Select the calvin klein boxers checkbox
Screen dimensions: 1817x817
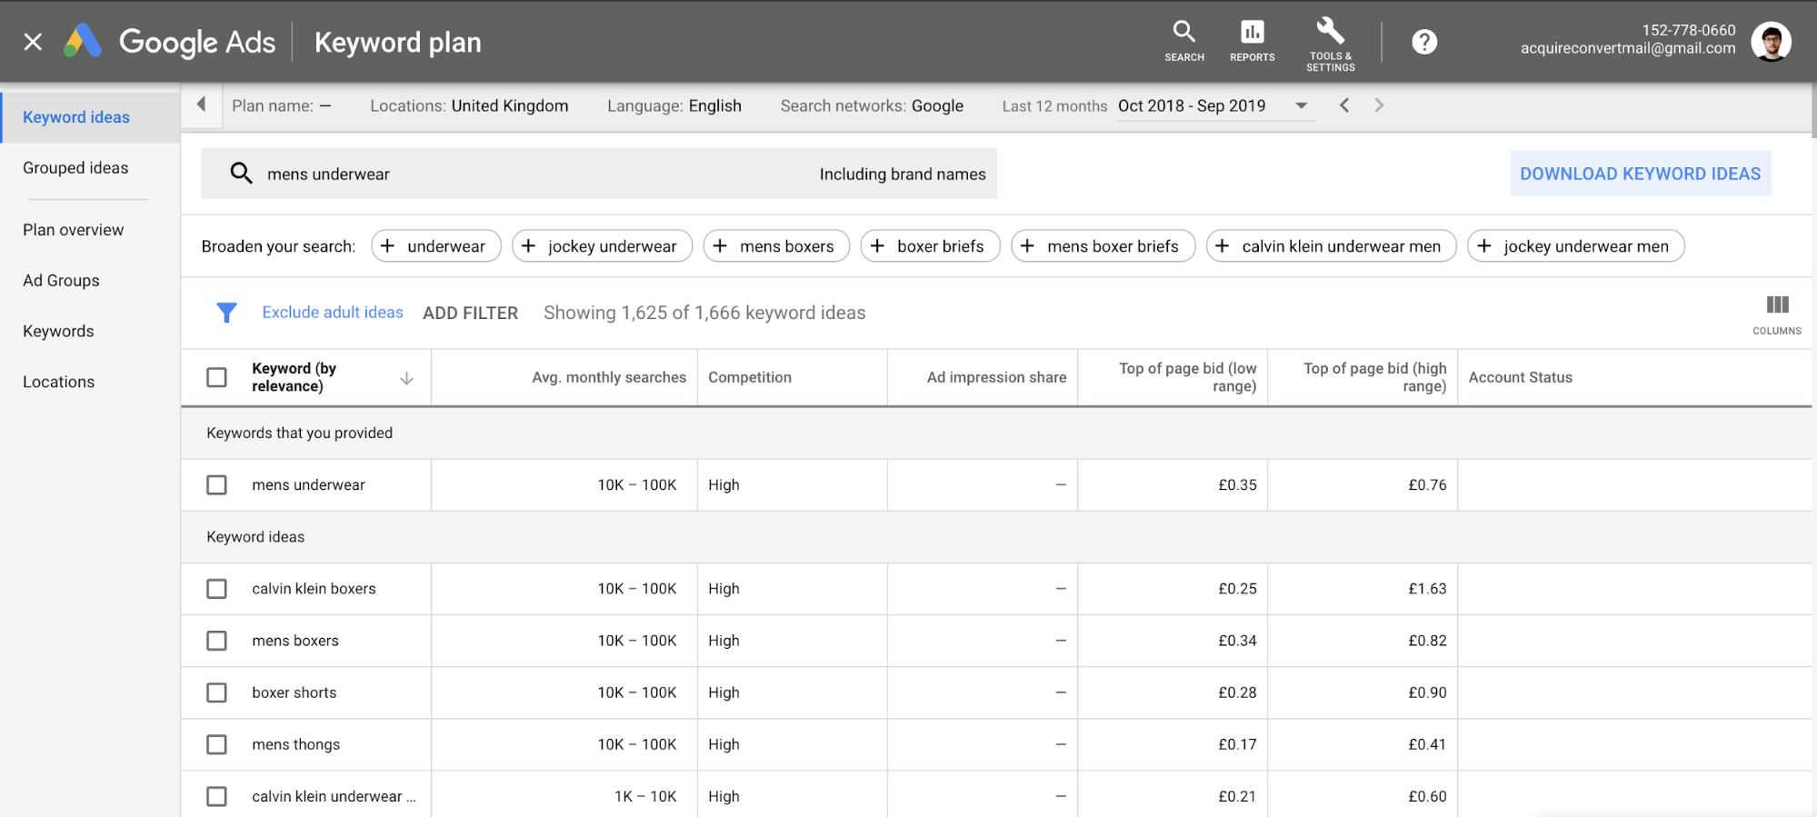pyautogui.click(x=216, y=589)
